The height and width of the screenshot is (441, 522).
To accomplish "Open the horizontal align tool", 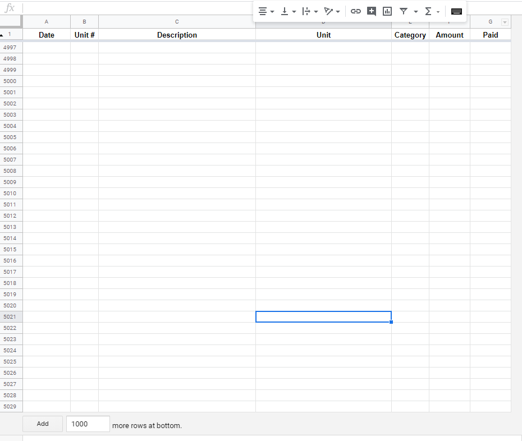I will (x=263, y=11).
